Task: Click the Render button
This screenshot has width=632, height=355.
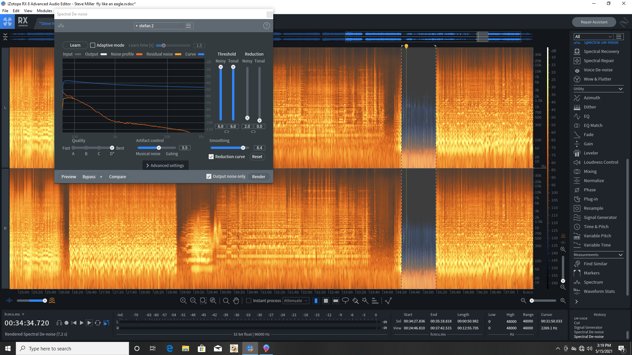Action: click(x=259, y=177)
